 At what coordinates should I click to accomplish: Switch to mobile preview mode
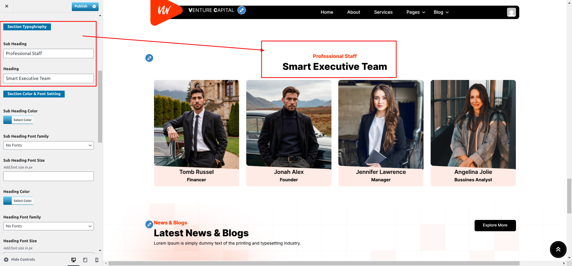point(97,260)
